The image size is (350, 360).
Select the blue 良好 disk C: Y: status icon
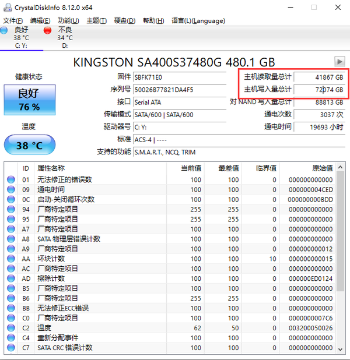click(5, 30)
